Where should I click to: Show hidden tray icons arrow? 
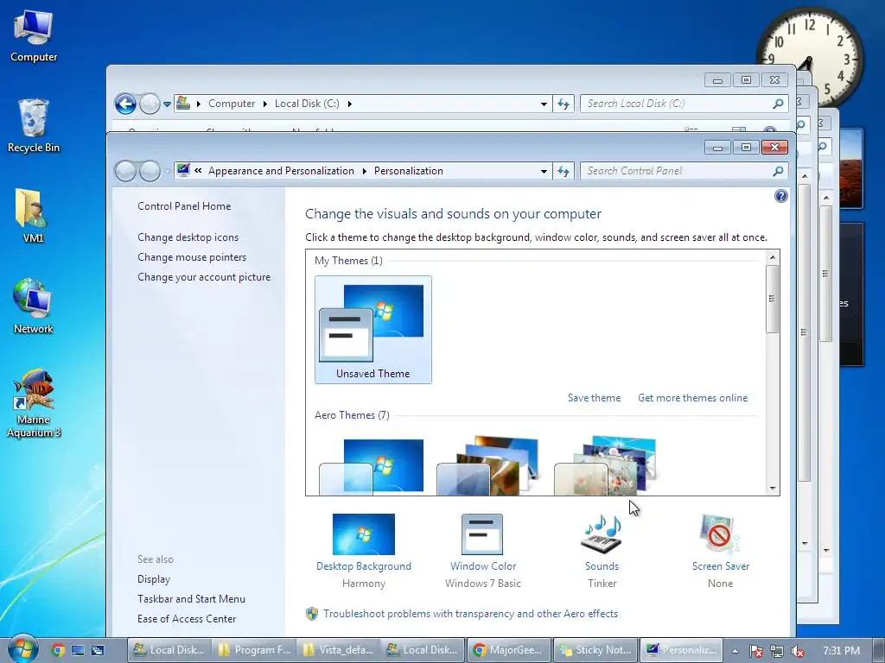point(735,651)
